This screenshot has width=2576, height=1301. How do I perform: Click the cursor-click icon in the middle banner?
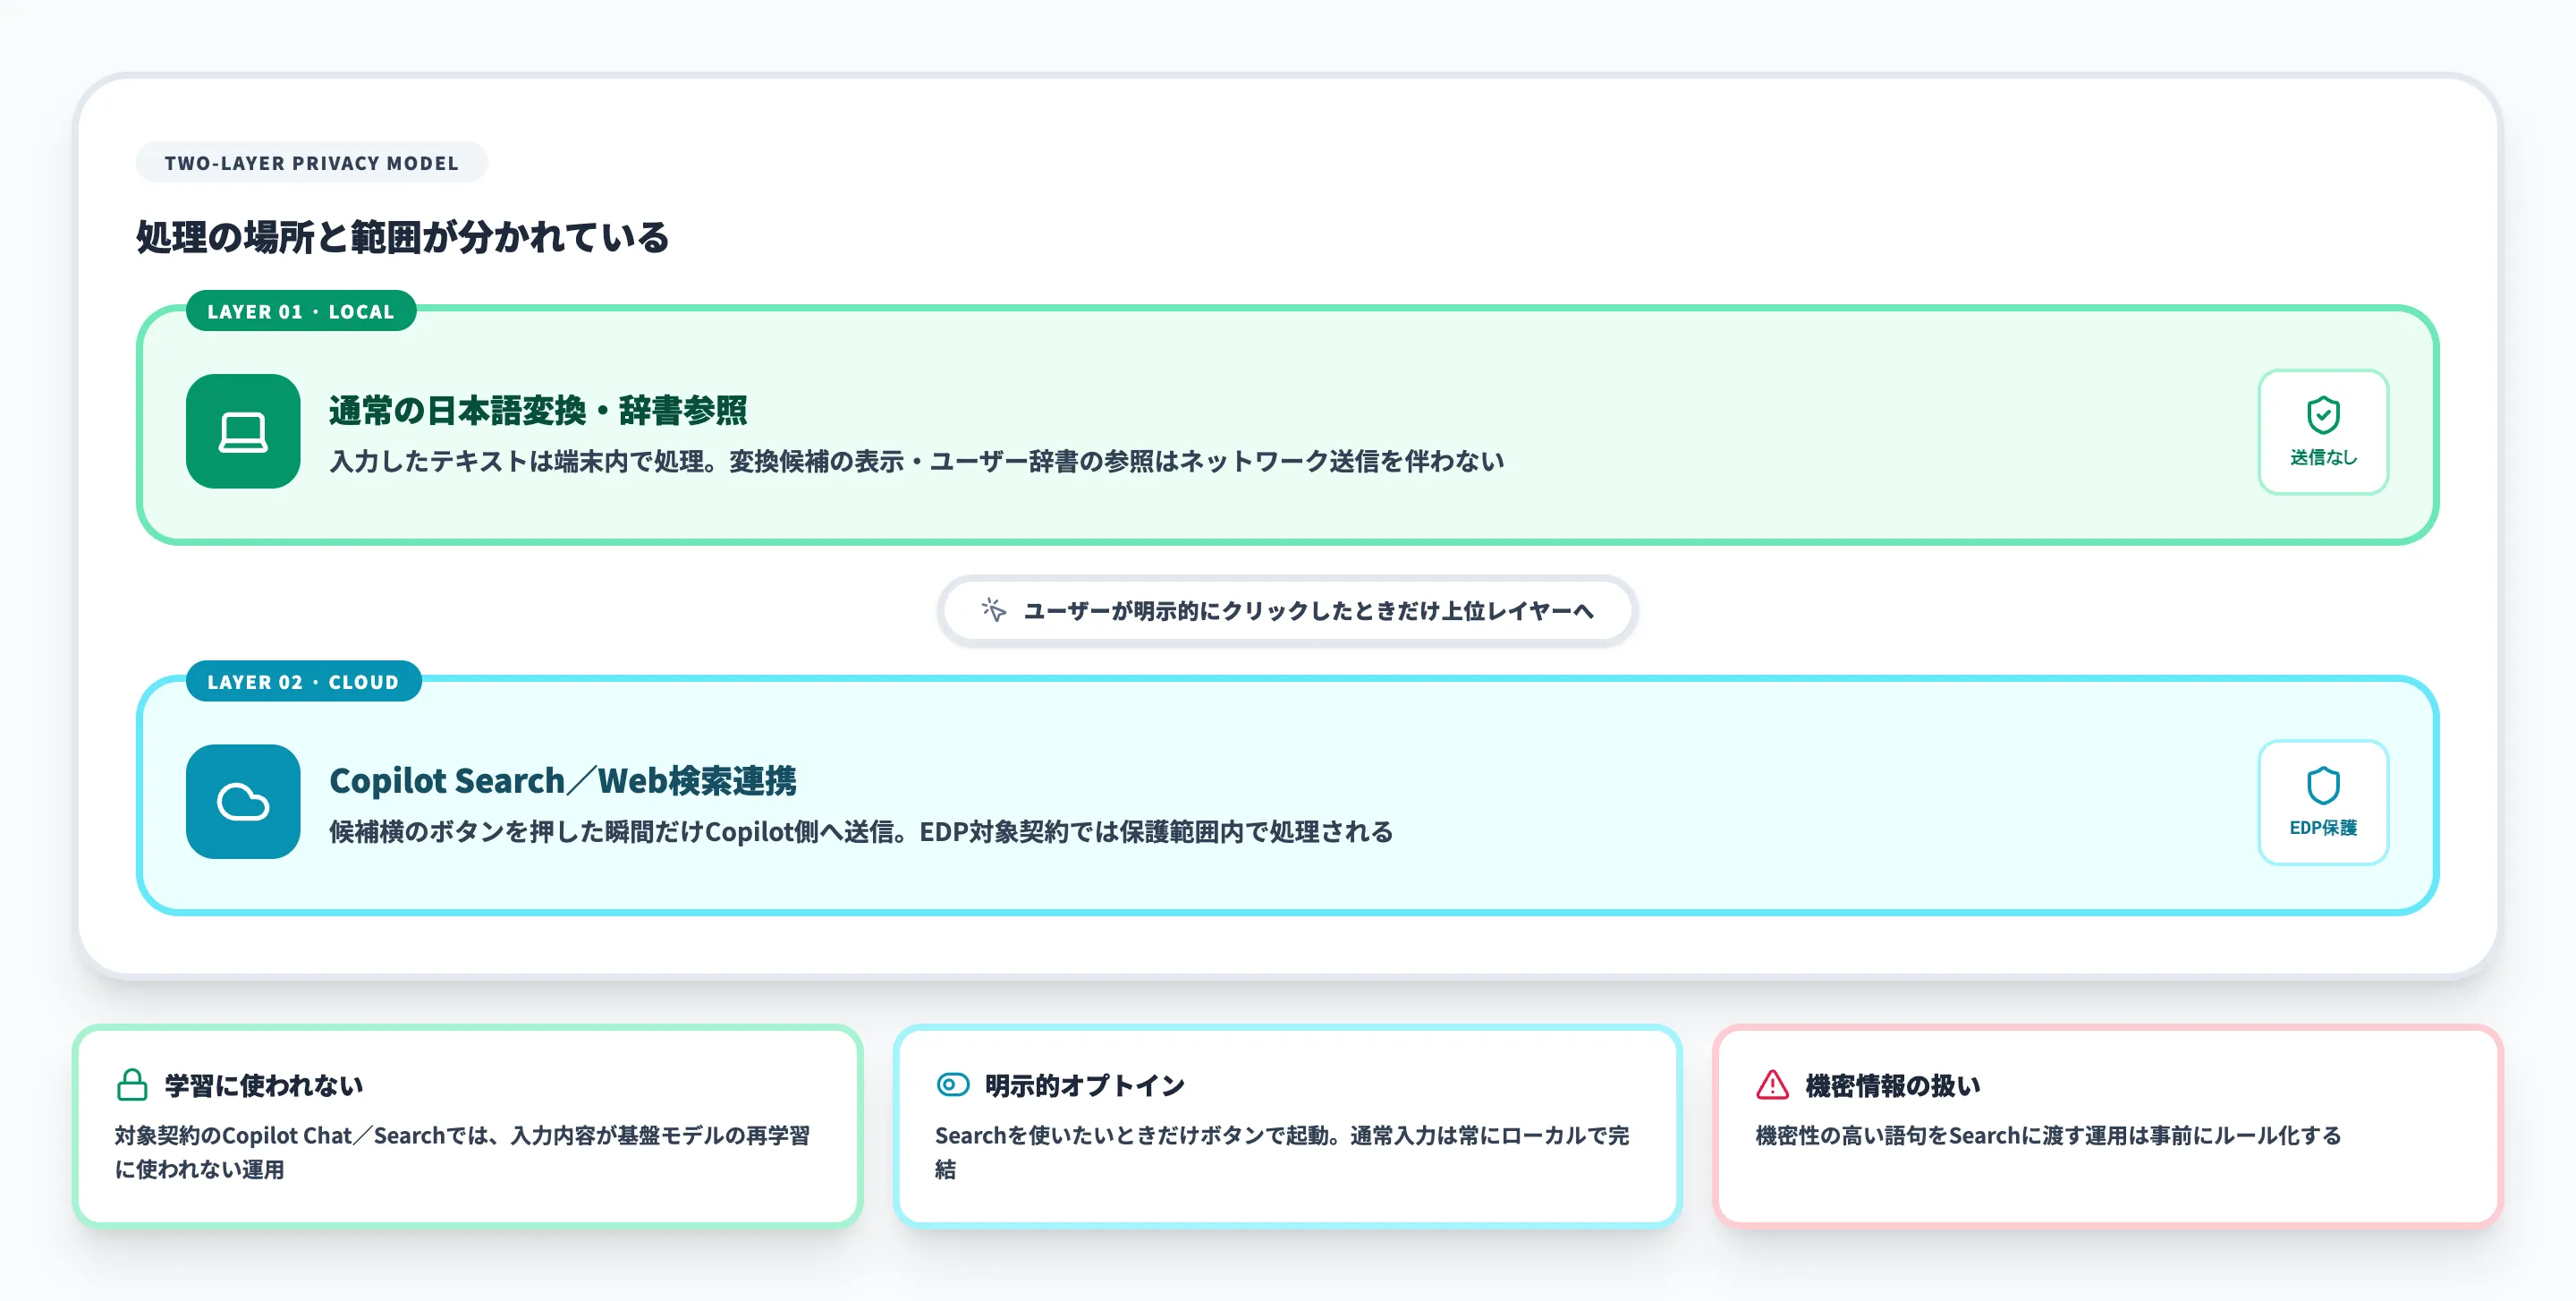click(992, 610)
